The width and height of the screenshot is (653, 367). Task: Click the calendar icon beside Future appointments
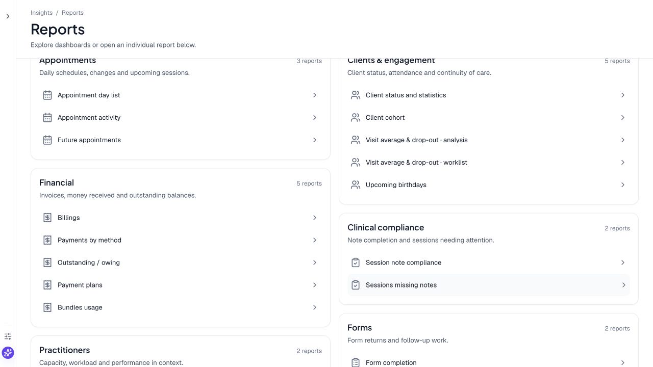point(47,140)
